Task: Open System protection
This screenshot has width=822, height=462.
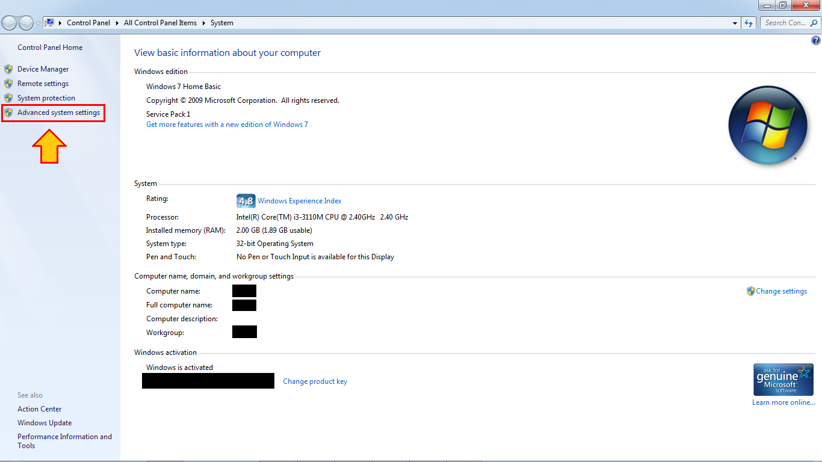Action: [x=46, y=98]
